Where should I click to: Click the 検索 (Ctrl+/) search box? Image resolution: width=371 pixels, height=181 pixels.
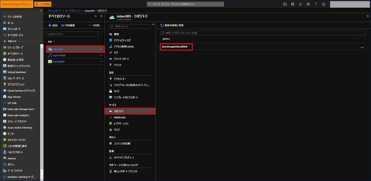point(130,26)
